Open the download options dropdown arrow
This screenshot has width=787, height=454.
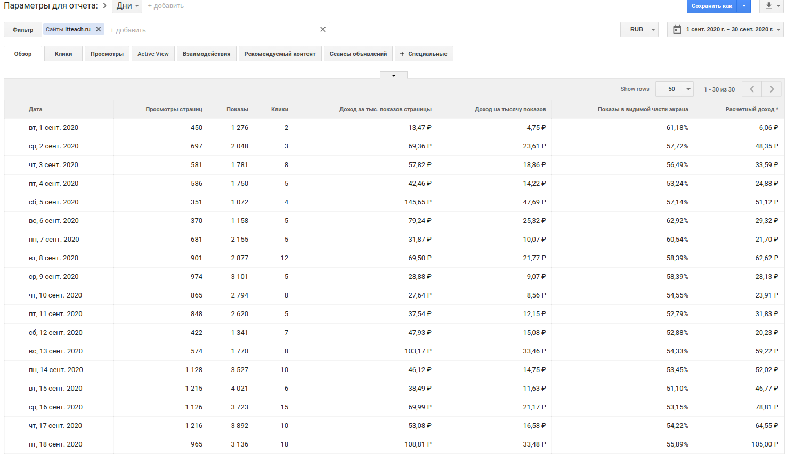click(x=778, y=6)
